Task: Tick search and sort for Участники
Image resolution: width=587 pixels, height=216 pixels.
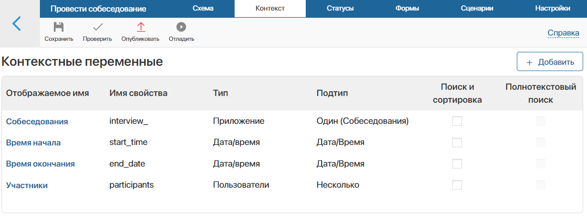Action: pos(457,185)
